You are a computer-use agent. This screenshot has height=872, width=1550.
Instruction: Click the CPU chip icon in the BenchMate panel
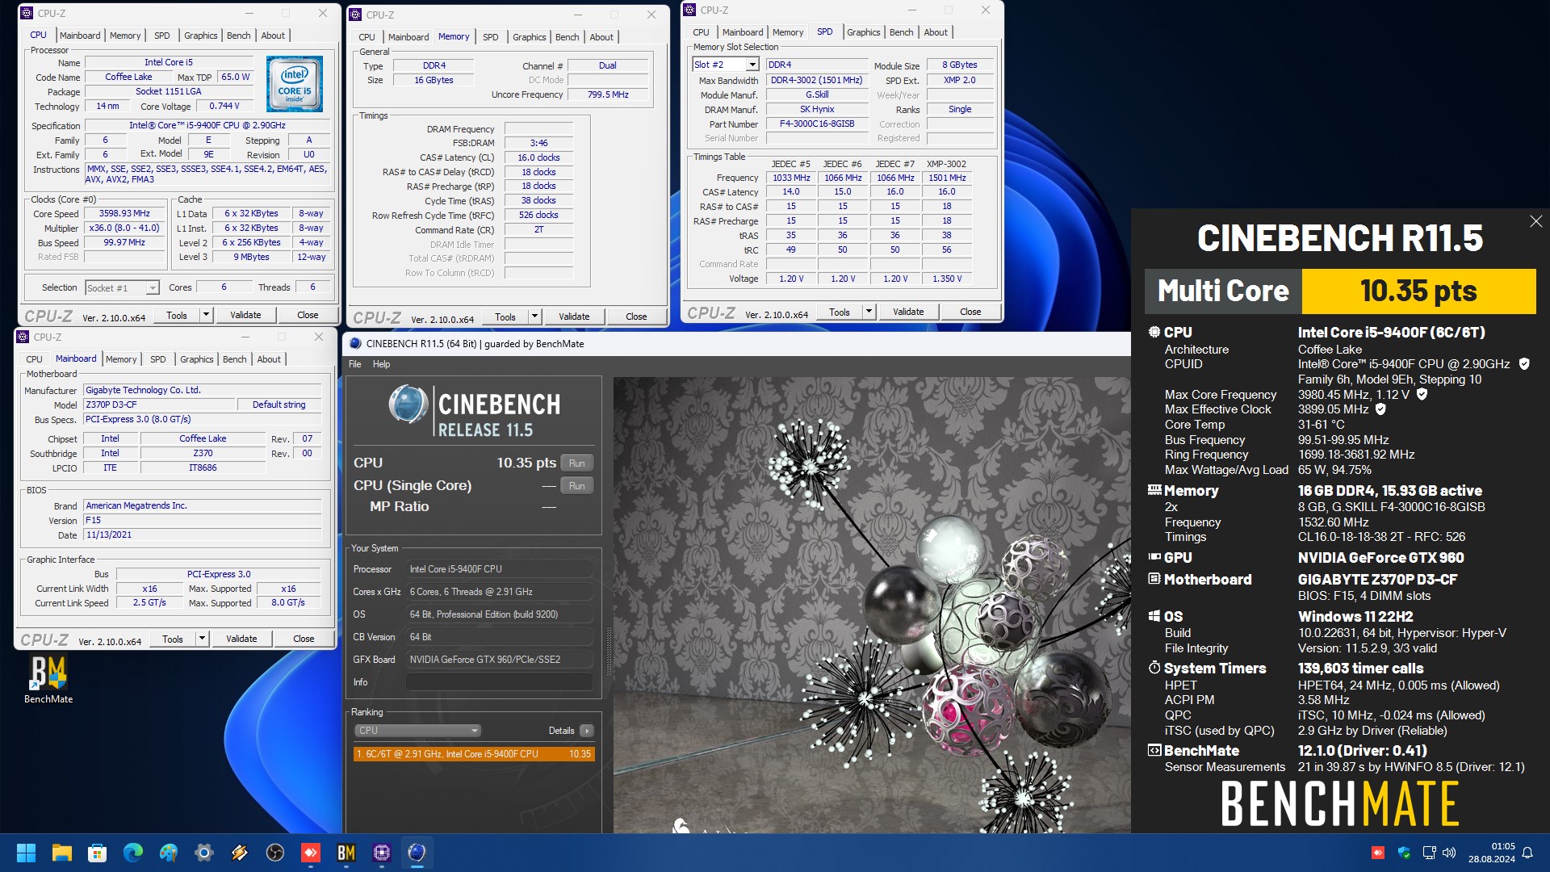[x=1154, y=332]
